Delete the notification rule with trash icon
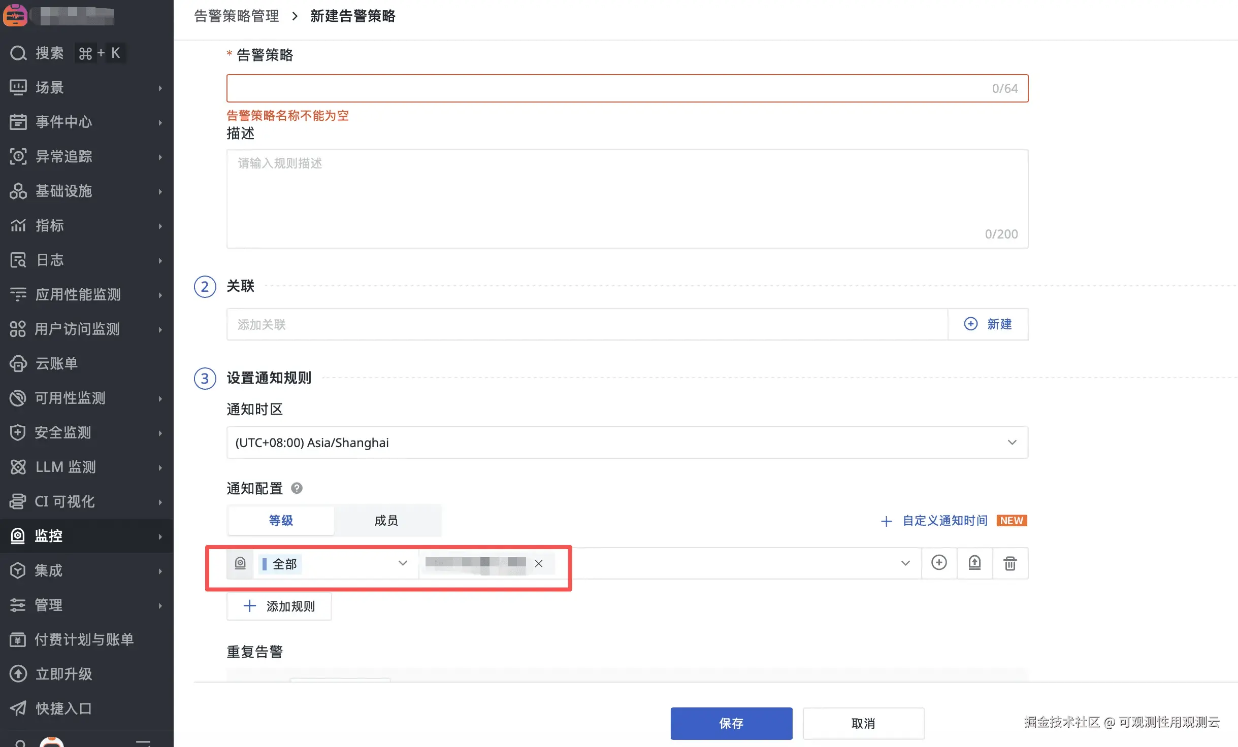1238x747 pixels. point(1010,563)
